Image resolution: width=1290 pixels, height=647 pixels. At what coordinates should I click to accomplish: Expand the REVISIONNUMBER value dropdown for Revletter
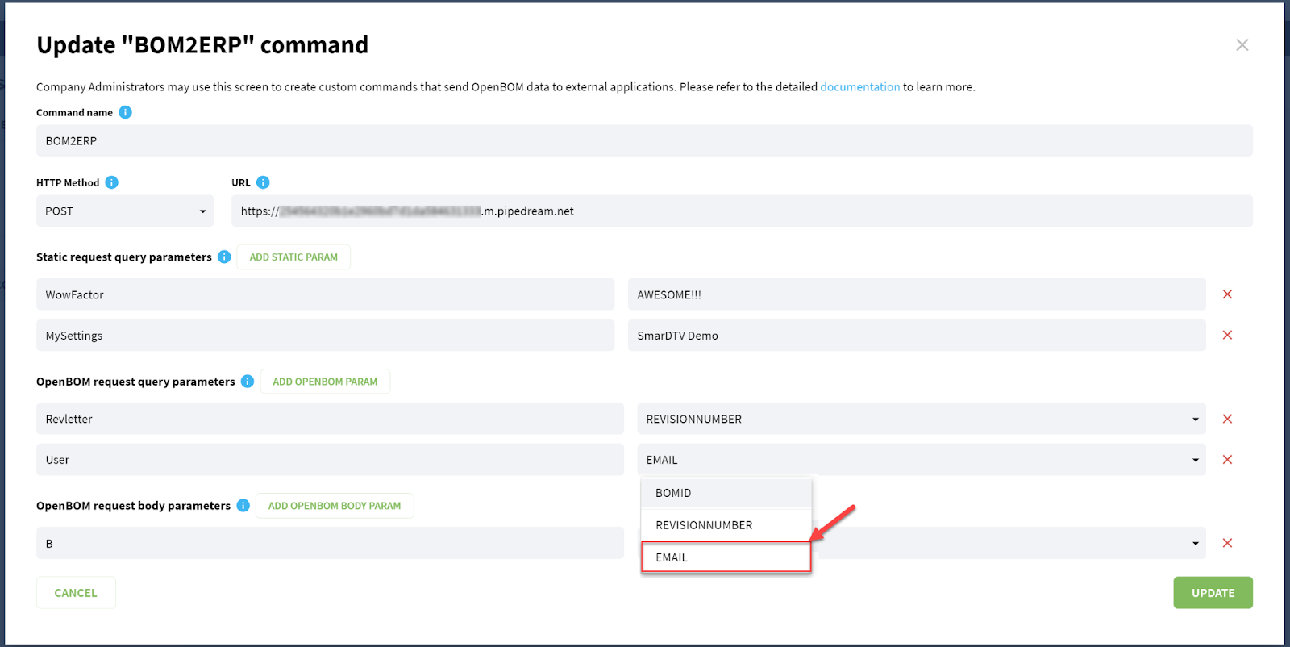point(922,419)
